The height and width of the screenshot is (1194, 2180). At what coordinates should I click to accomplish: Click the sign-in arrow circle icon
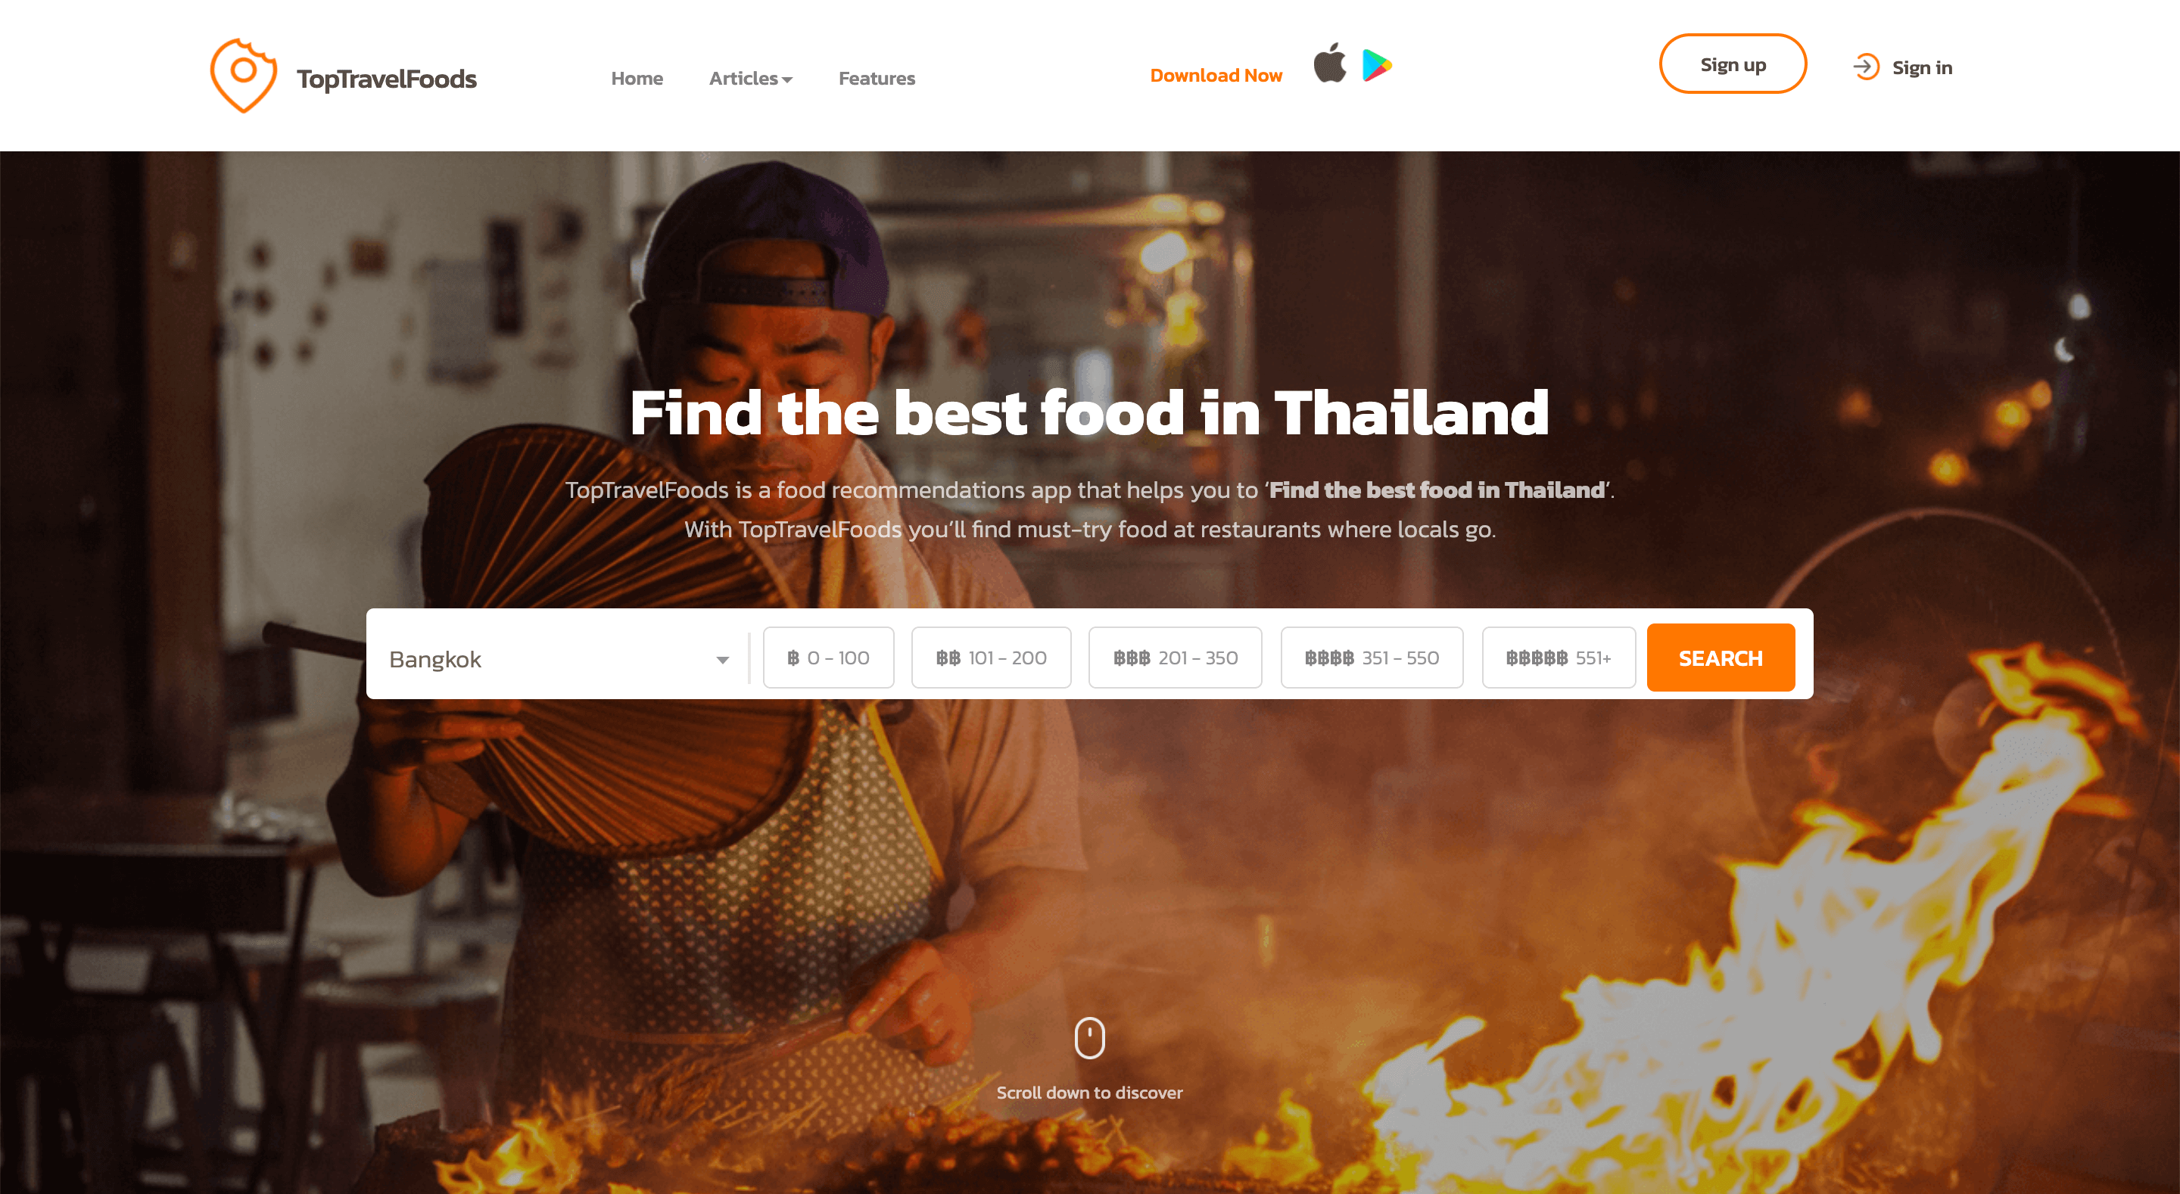tap(1866, 67)
